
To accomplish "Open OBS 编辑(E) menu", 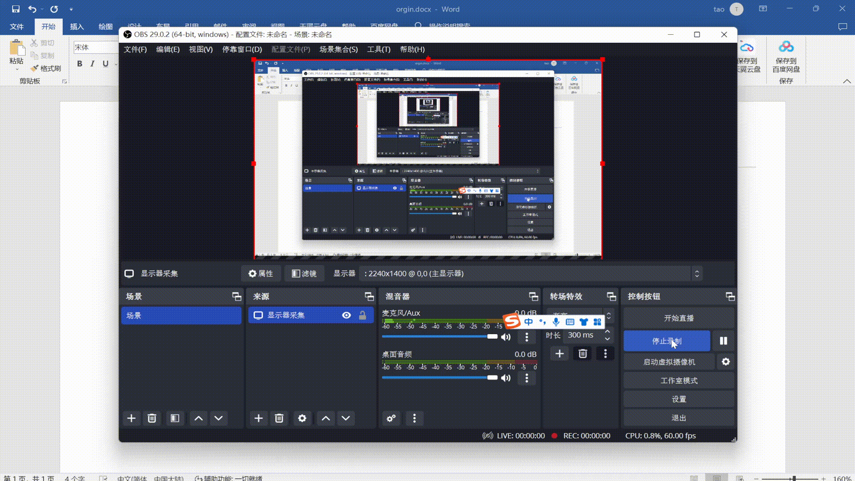I will [168, 49].
